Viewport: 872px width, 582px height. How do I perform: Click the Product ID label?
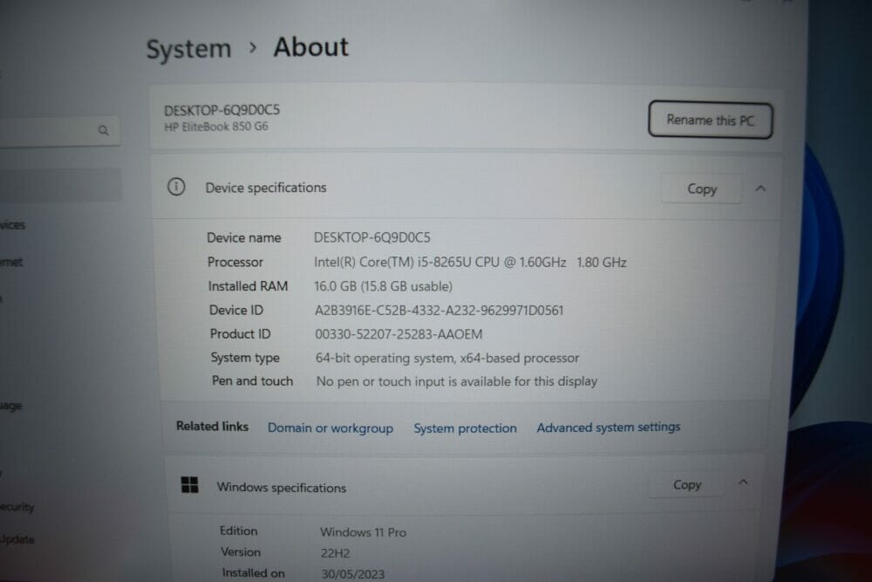(x=241, y=334)
